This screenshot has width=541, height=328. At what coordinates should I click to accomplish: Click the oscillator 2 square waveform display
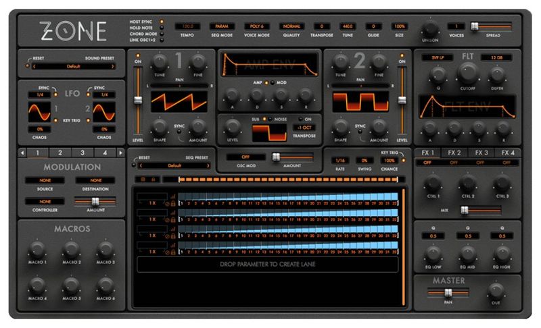(360, 101)
